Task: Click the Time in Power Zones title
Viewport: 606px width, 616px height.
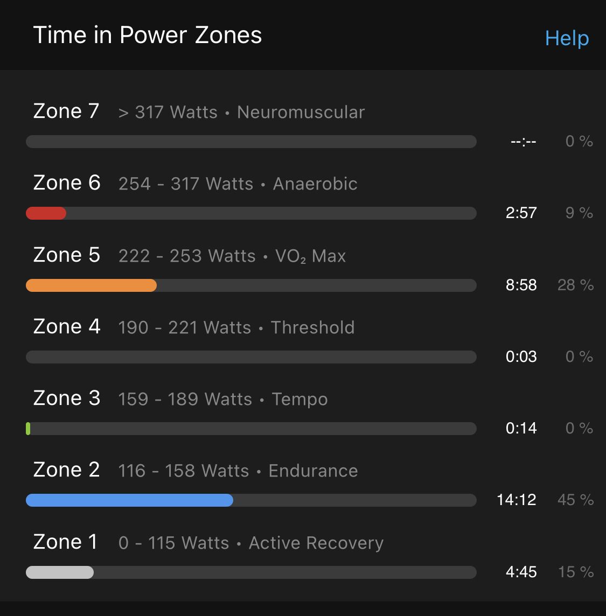Action: tap(148, 36)
